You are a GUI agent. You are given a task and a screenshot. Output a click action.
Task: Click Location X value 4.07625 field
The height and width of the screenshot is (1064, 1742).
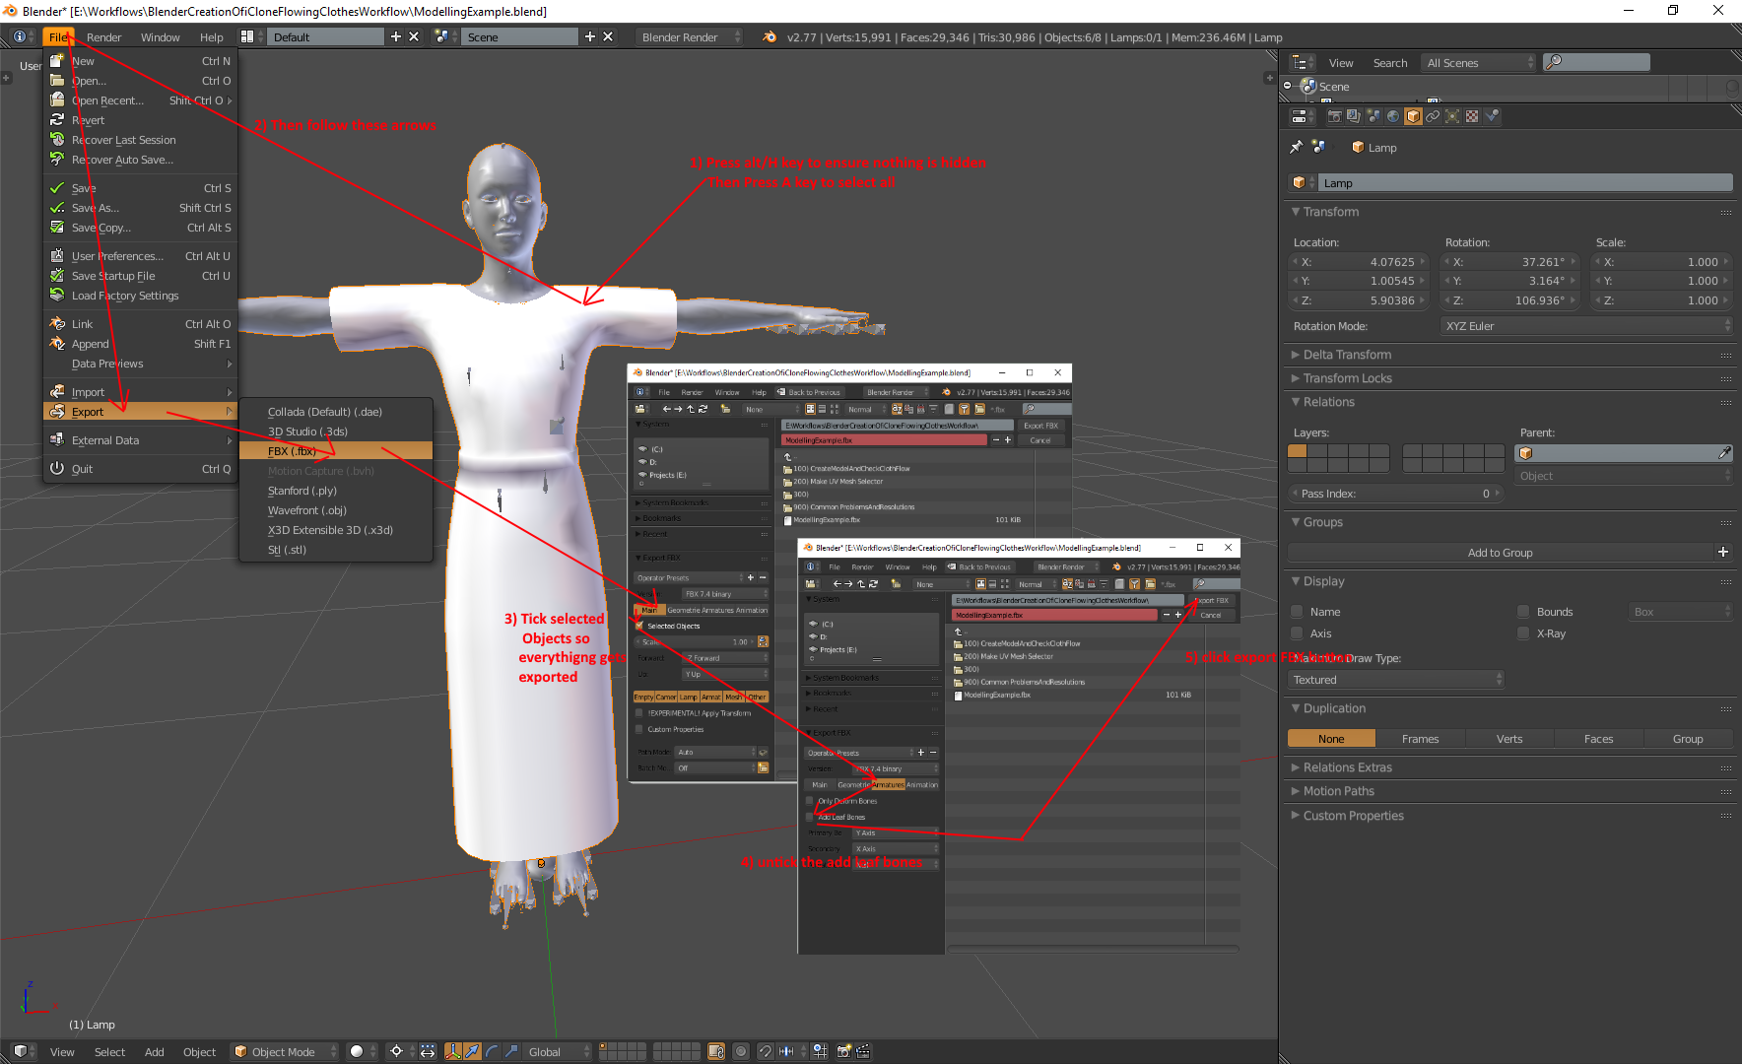(1359, 262)
